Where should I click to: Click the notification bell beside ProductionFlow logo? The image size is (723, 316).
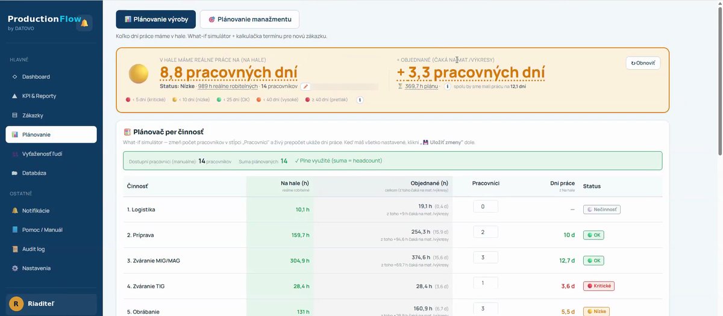(x=84, y=23)
